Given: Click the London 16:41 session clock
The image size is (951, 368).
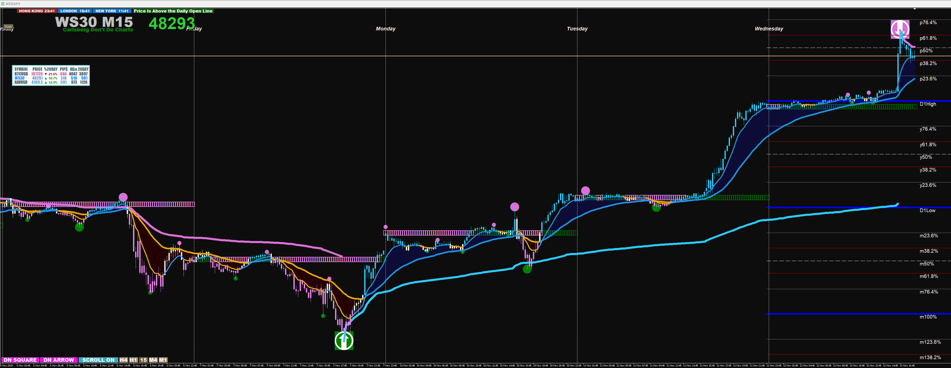Looking at the screenshot, I should point(75,11).
